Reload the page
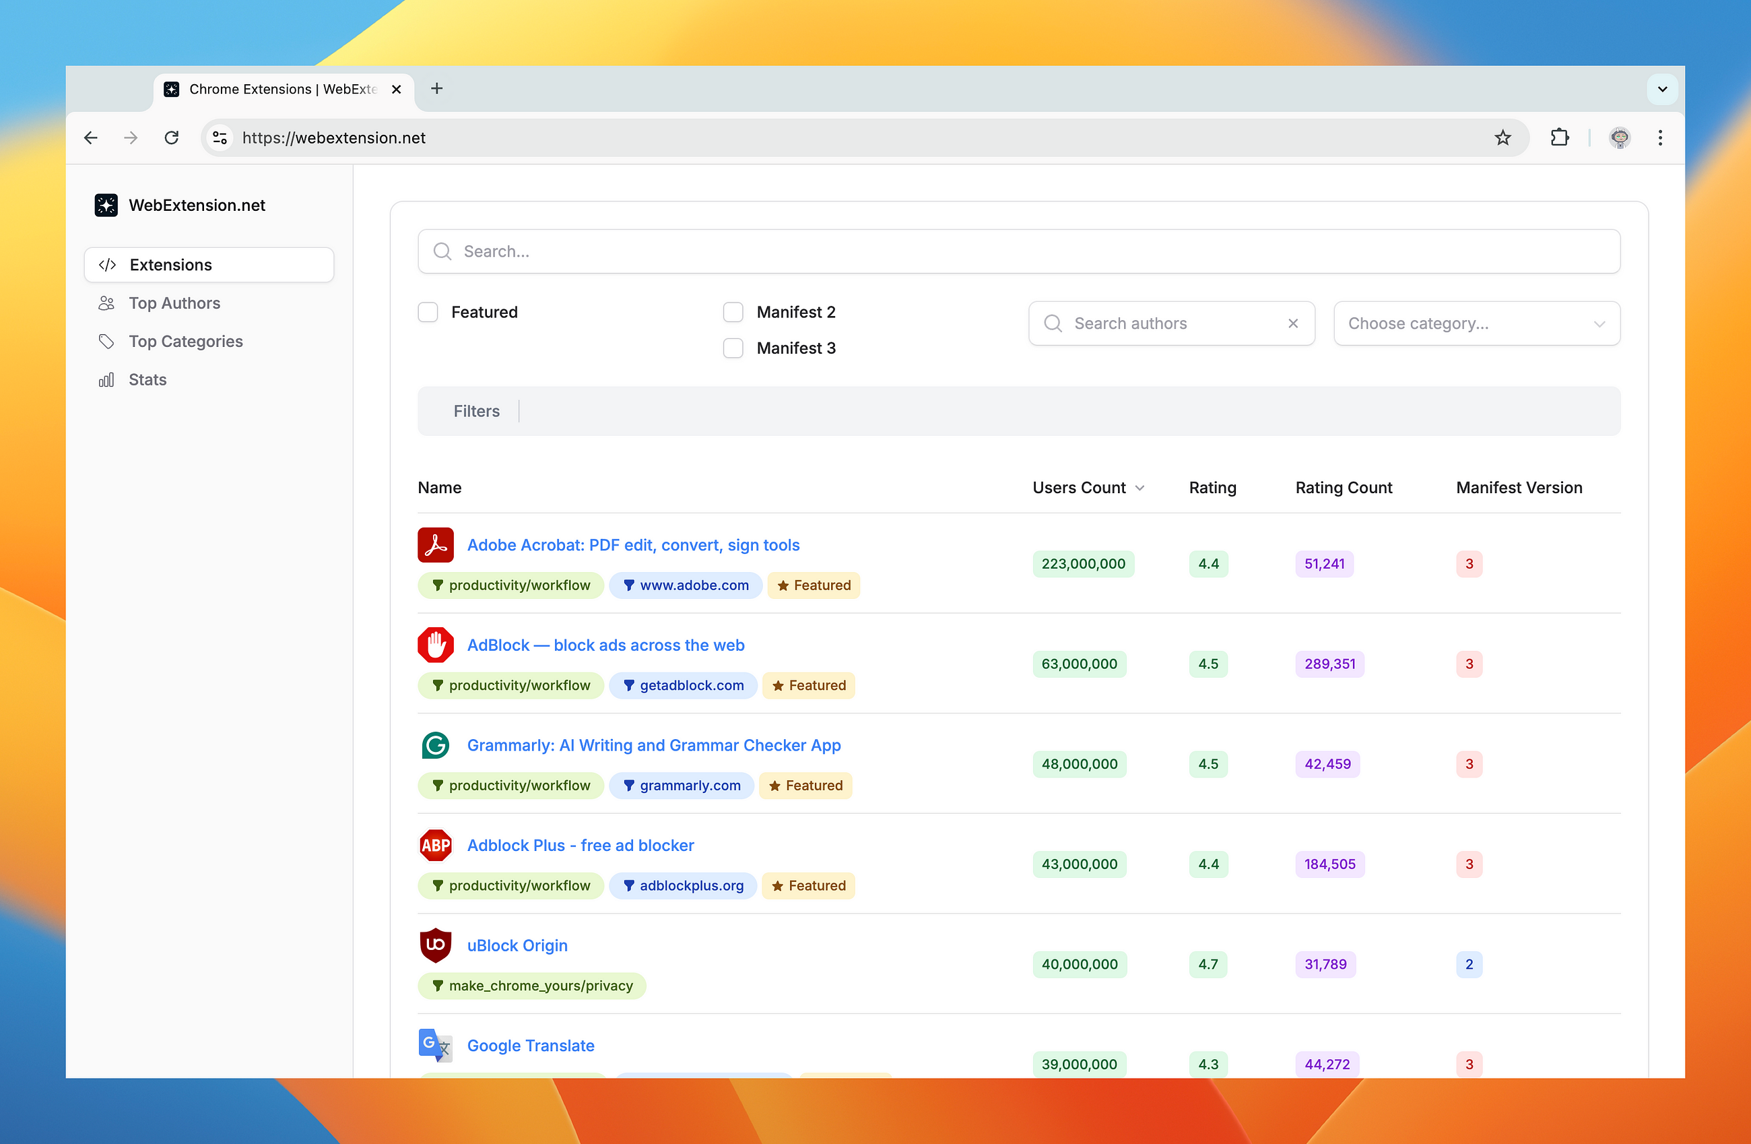The image size is (1751, 1144). tap(172, 137)
